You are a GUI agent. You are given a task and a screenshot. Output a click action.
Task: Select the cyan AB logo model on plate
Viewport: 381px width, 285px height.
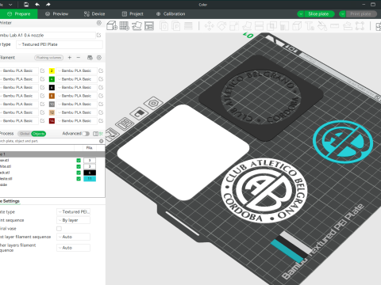tap(343, 142)
